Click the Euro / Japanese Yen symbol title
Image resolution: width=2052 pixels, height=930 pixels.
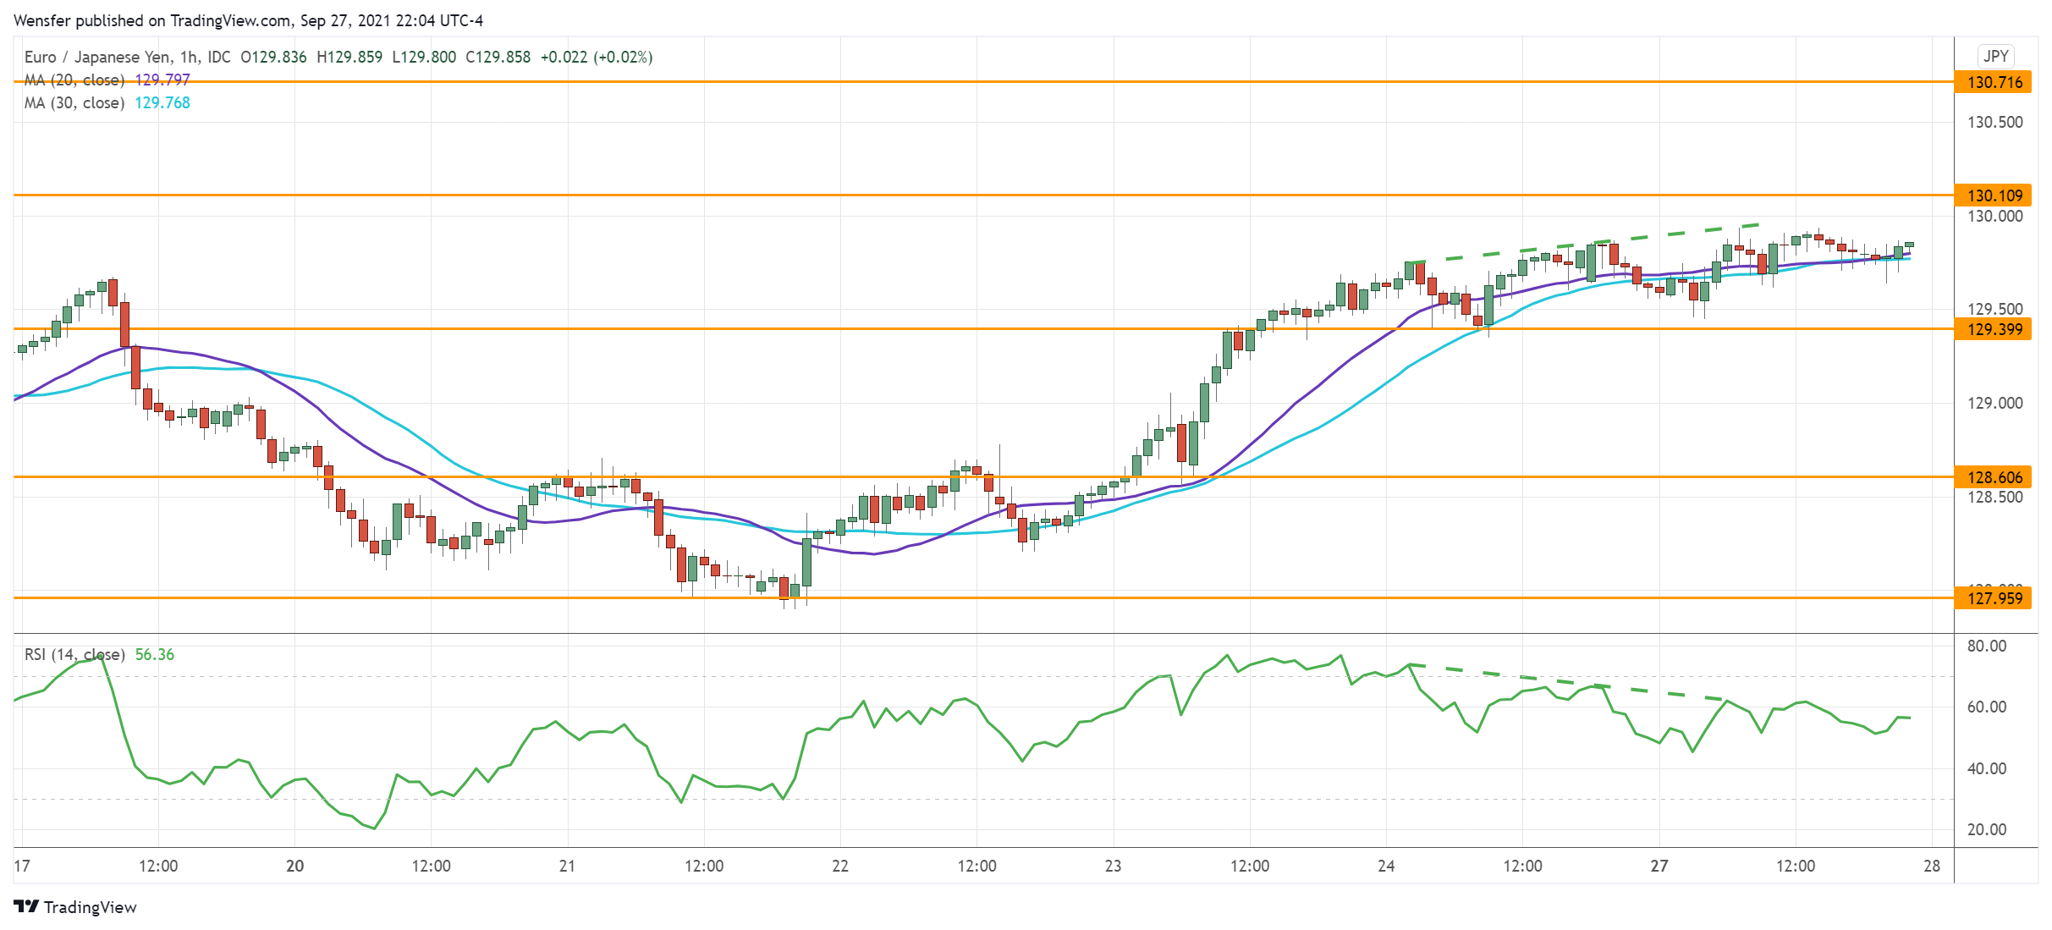97,57
